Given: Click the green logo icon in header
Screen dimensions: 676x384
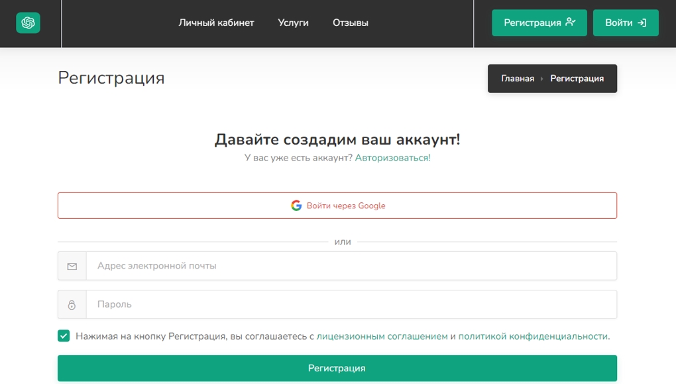Looking at the screenshot, I should click(28, 23).
